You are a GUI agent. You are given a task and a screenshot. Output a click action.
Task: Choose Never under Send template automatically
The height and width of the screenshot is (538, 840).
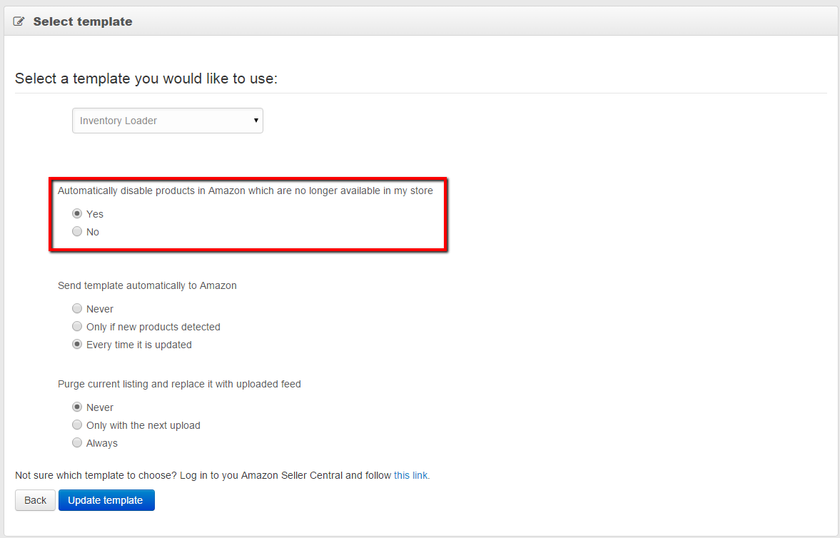coord(77,308)
